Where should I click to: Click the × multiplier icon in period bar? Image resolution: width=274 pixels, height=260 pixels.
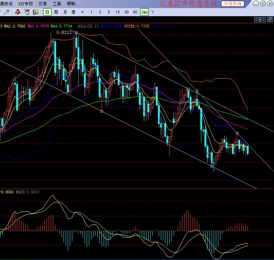pos(83,12)
